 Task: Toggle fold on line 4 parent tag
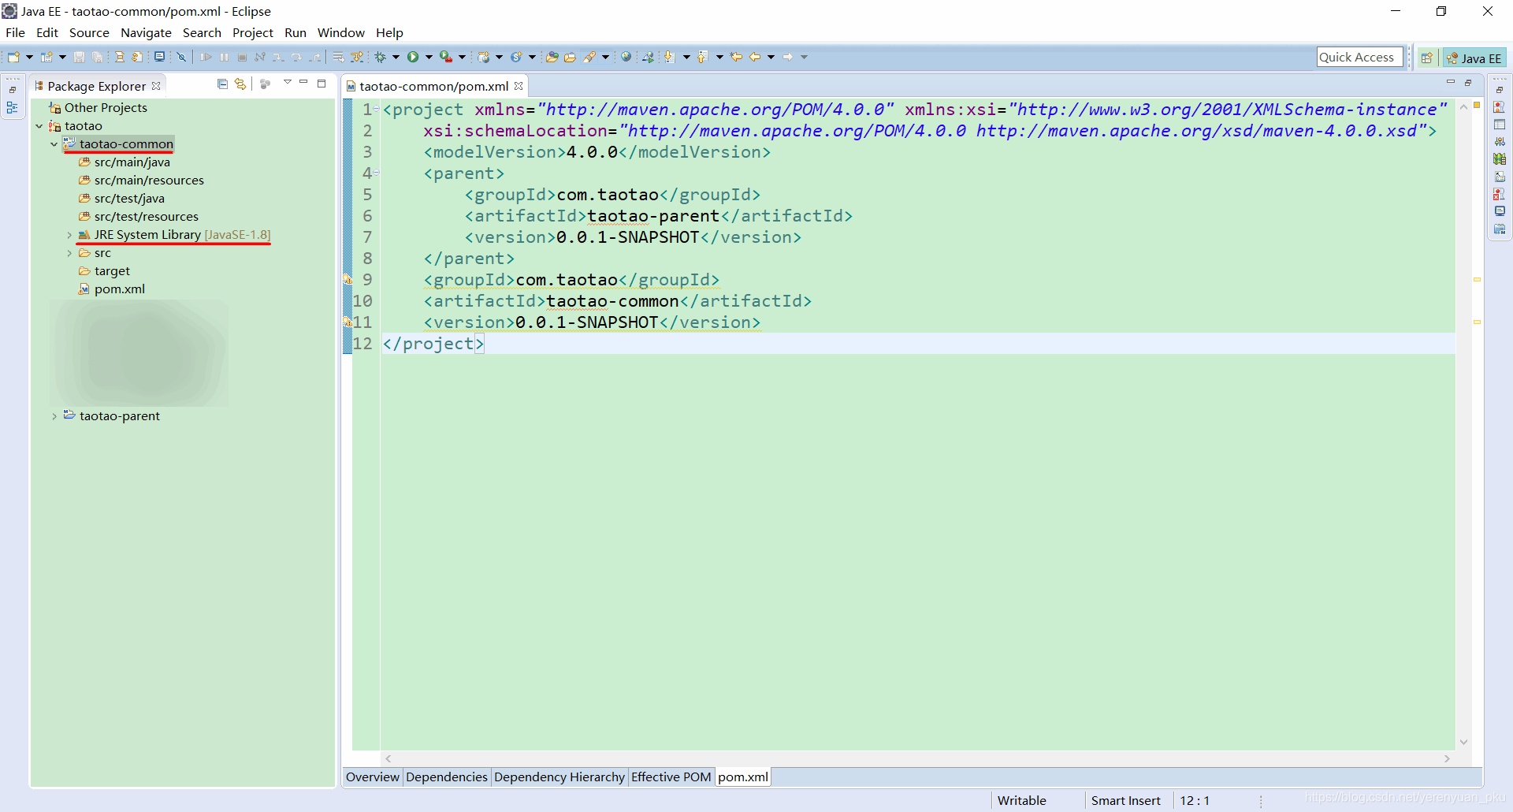377,173
